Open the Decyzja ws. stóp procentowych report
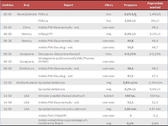Image resolution: width=168 pixels, height=126 pixels. pos(59,54)
